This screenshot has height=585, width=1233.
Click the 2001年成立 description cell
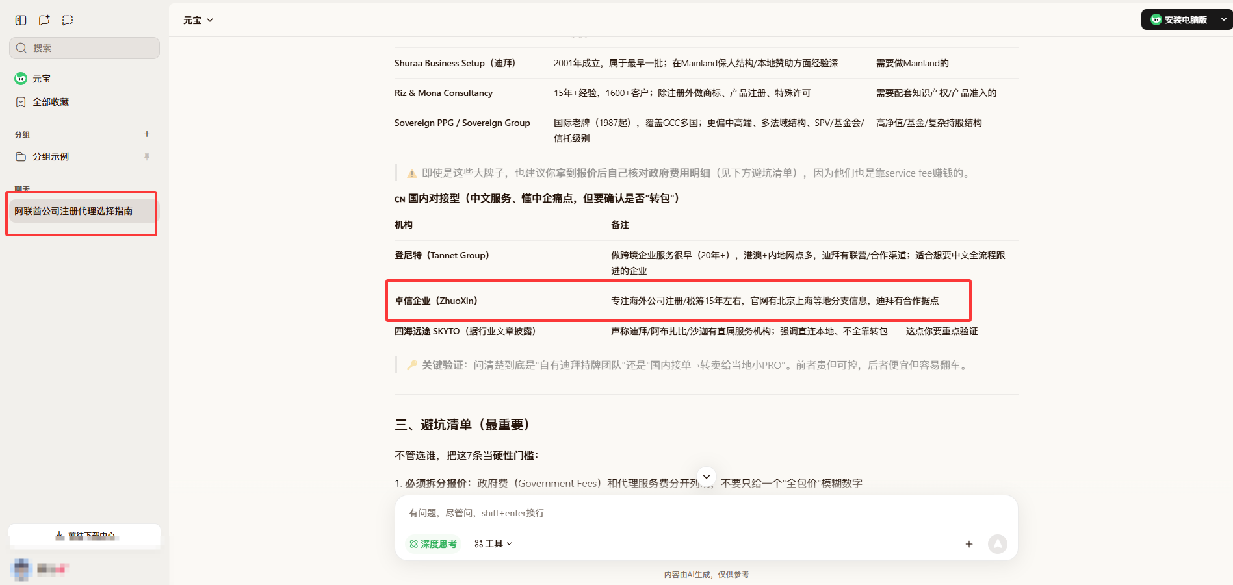[696, 63]
